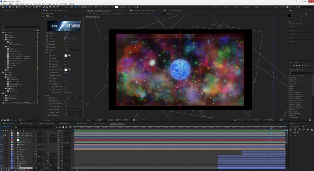Select the Selection arrow tool
The width and height of the screenshot is (314, 171).
point(6,7)
